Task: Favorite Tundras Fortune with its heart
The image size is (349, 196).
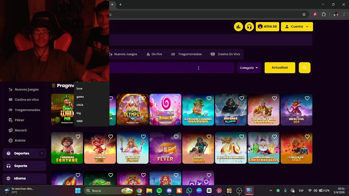Action: click(78, 137)
